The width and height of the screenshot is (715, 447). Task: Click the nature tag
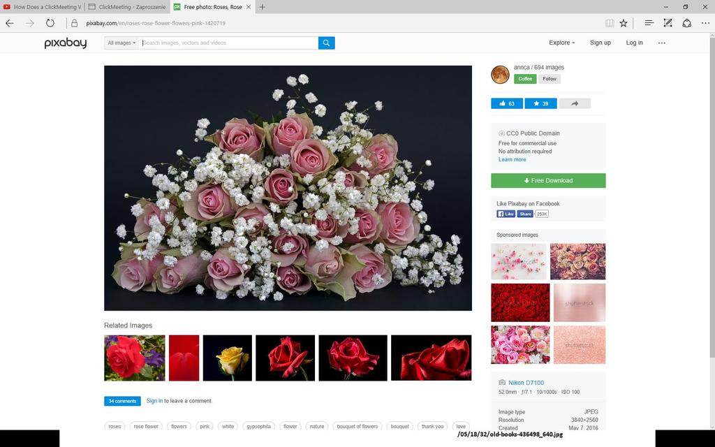point(317,426)
